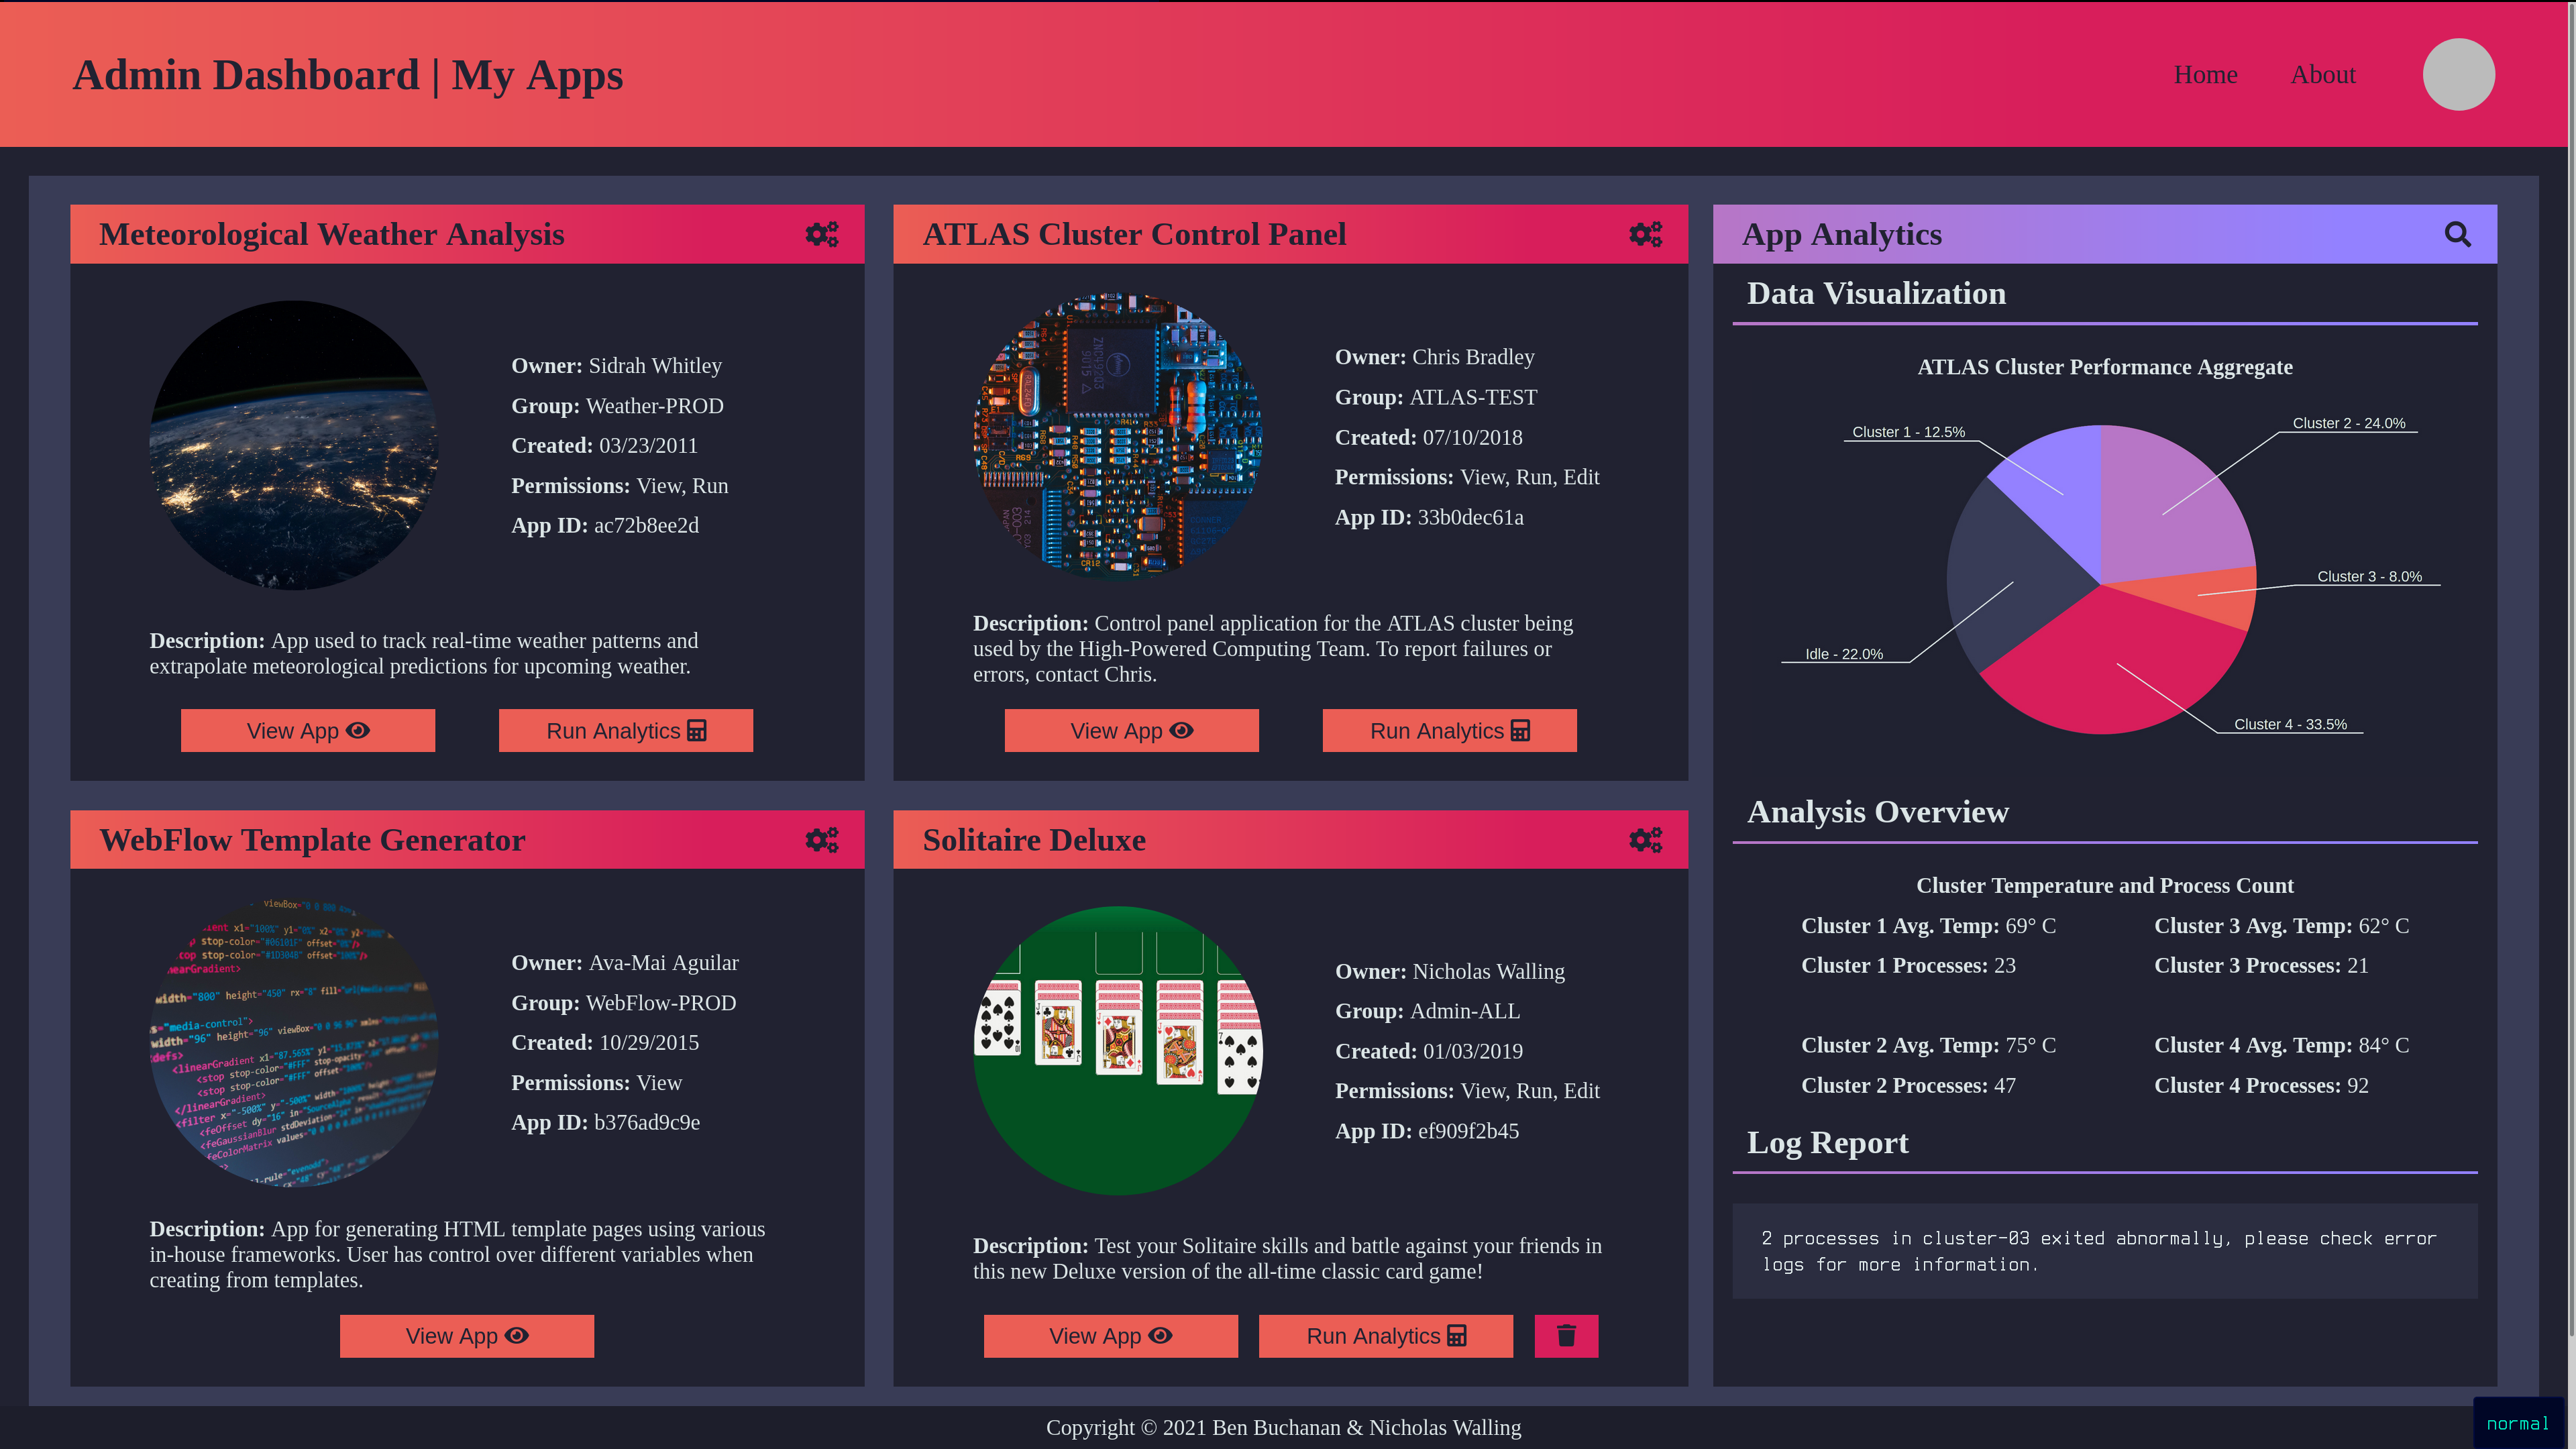Run Analytics for Solitaire Deluxe
This screenshot has width=2576, height=1449.
tap(1385, 1336)
